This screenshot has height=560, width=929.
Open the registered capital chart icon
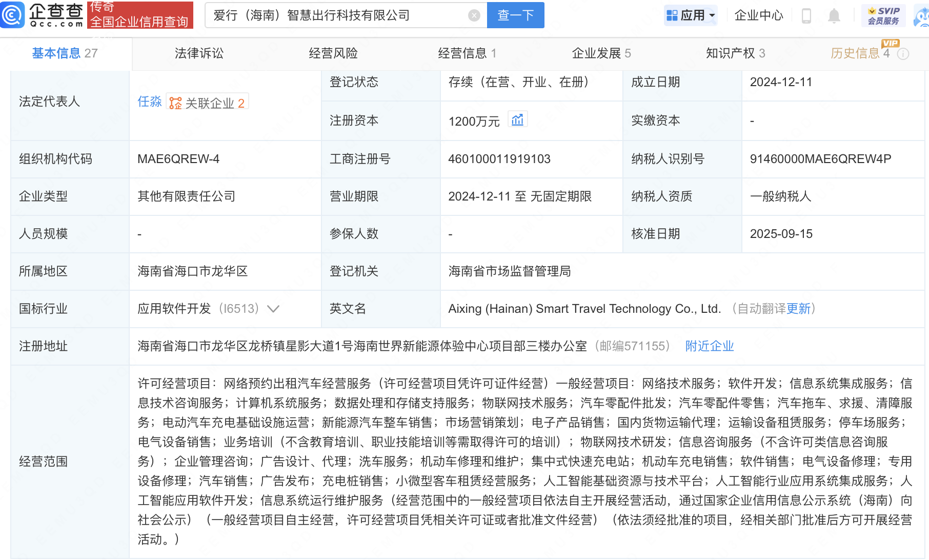click(x=517, y=120)
